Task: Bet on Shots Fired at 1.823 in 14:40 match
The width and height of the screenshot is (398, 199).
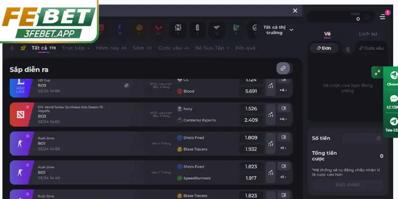Action: pos(251,167)
